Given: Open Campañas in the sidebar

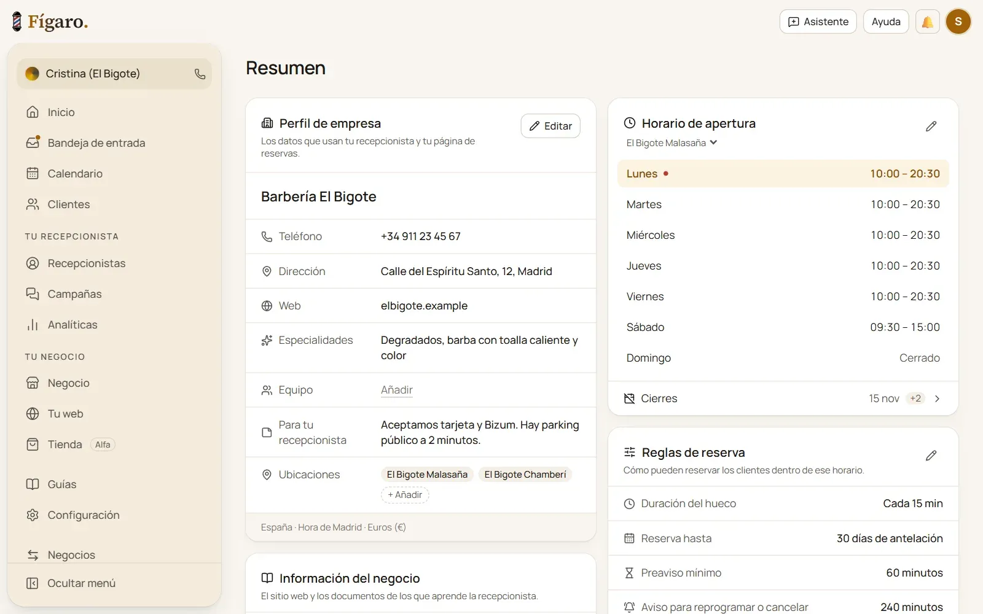Looking at the screenshot, I should 114,294.
